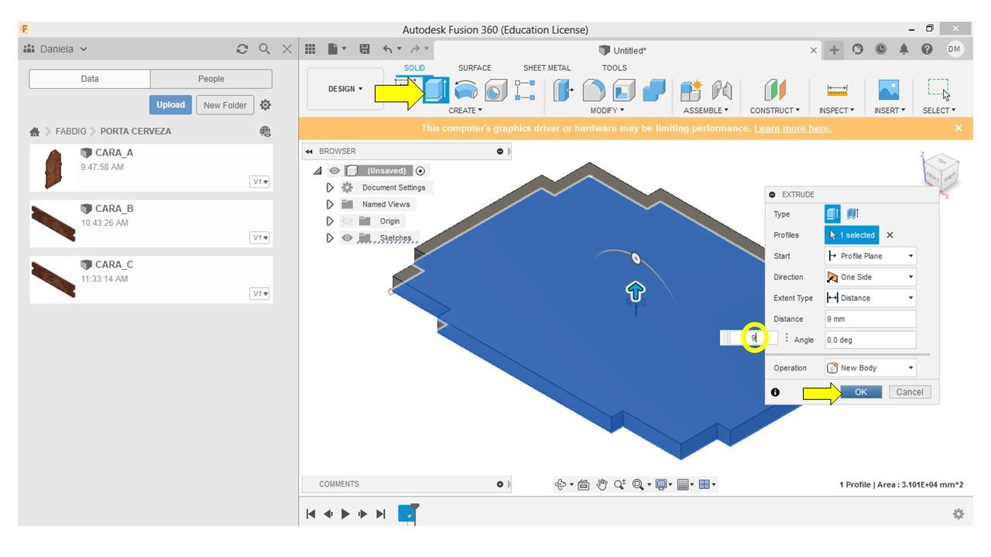
Task: Expand the Document Settings tree node
Action: [x=331, y=188]
